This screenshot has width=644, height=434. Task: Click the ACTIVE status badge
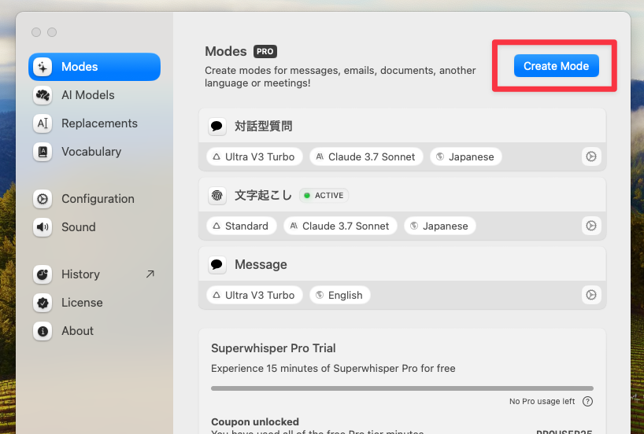(x=324, y=195)
